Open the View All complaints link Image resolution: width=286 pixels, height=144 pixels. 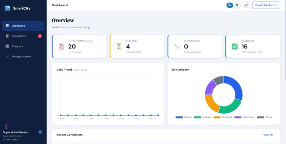269,135
